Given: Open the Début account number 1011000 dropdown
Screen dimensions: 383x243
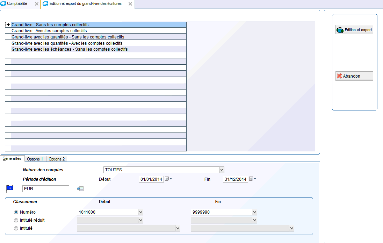Looking at the screenshot, I should pos(140,212).
